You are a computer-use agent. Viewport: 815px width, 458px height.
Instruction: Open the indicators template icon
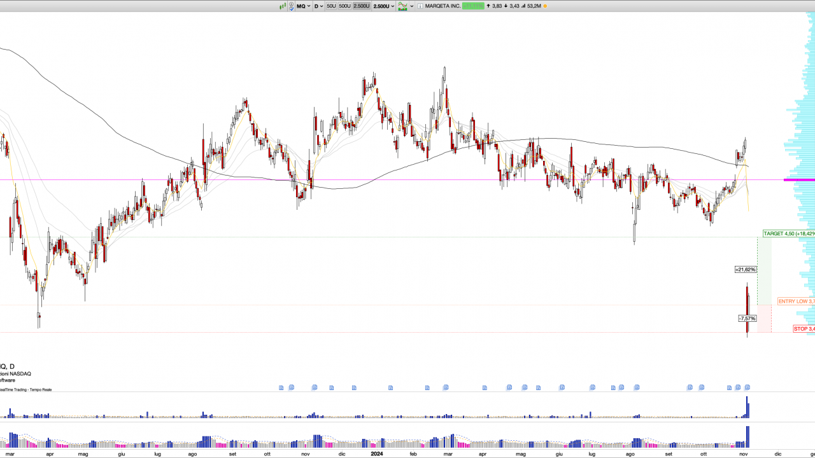point(402,6)
